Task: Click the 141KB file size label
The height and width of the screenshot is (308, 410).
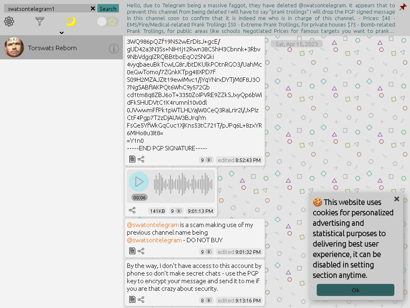Action: tap(157, 211)
